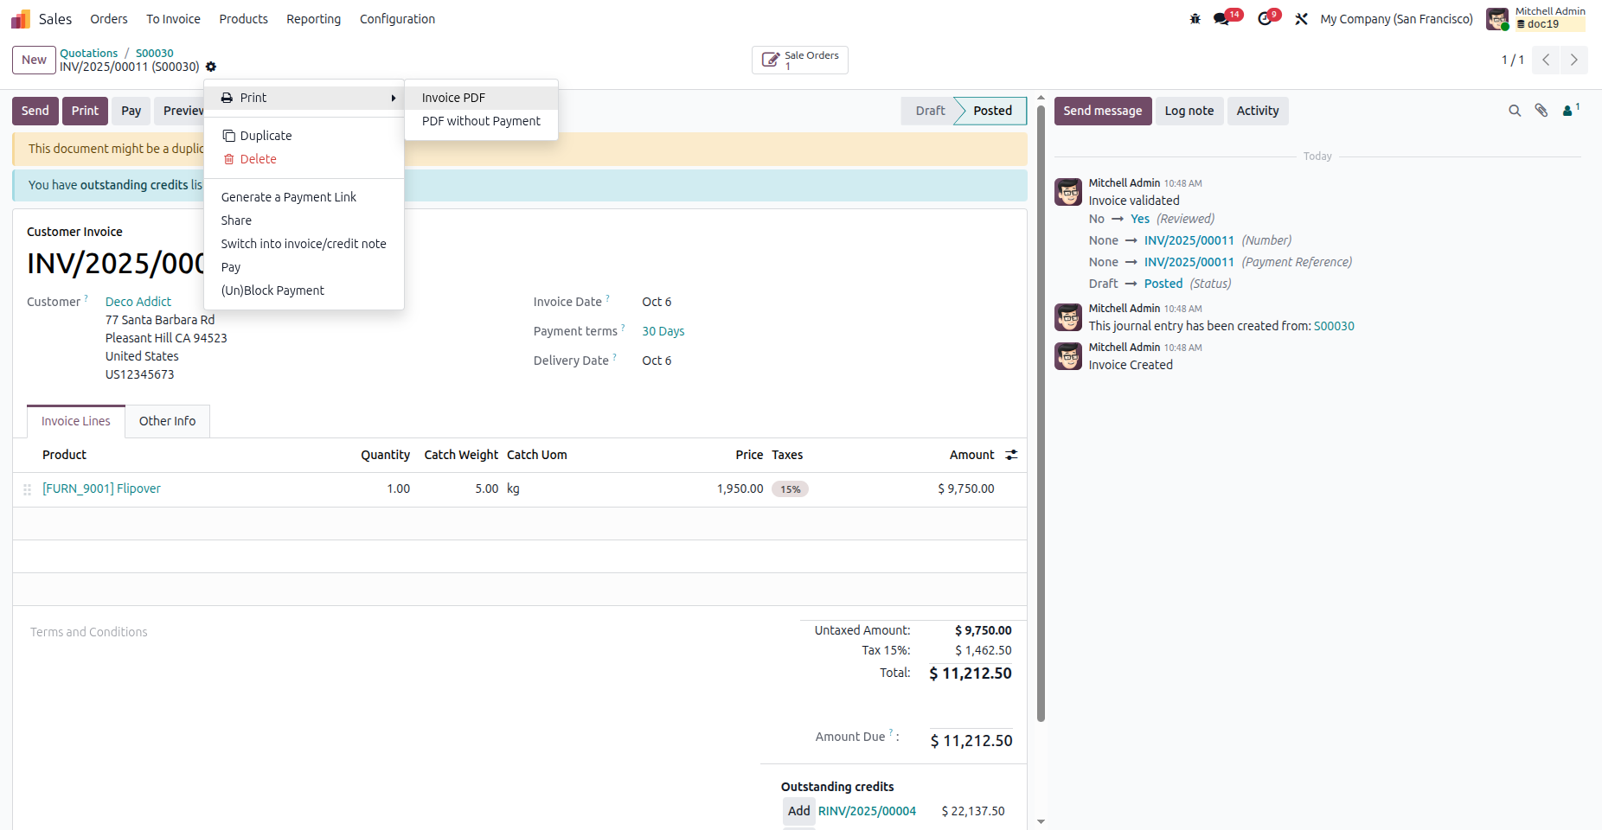Click Send message in chatter
This screenshot has height=830, width=1602.
(1103, 111)
